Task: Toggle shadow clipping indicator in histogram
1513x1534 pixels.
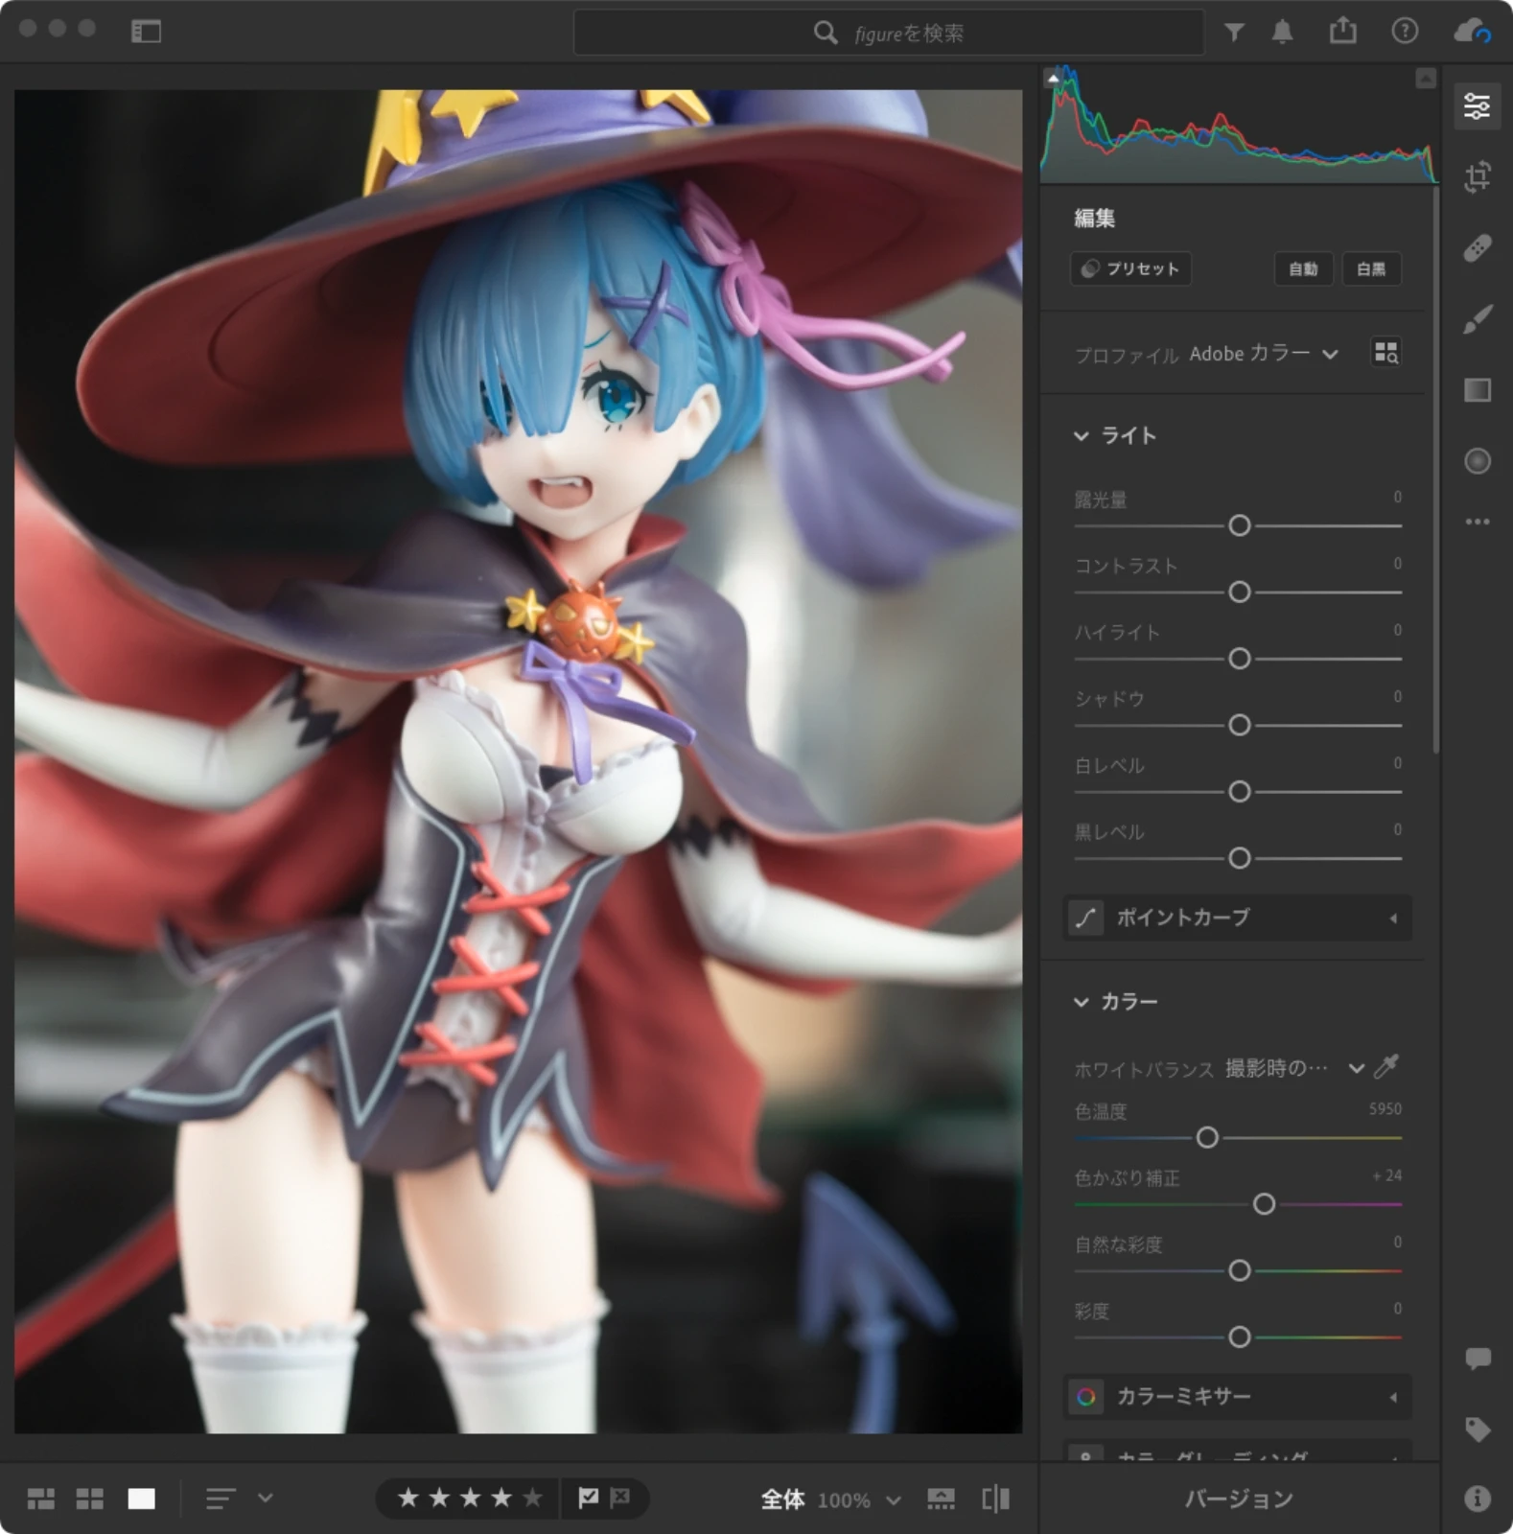Action: (1053, 78)
